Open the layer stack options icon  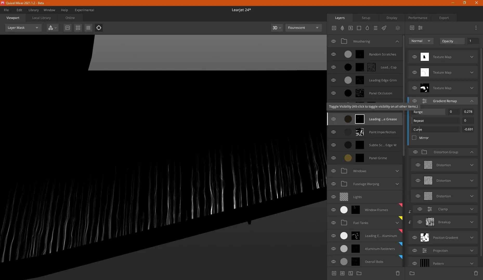point(398,28)
